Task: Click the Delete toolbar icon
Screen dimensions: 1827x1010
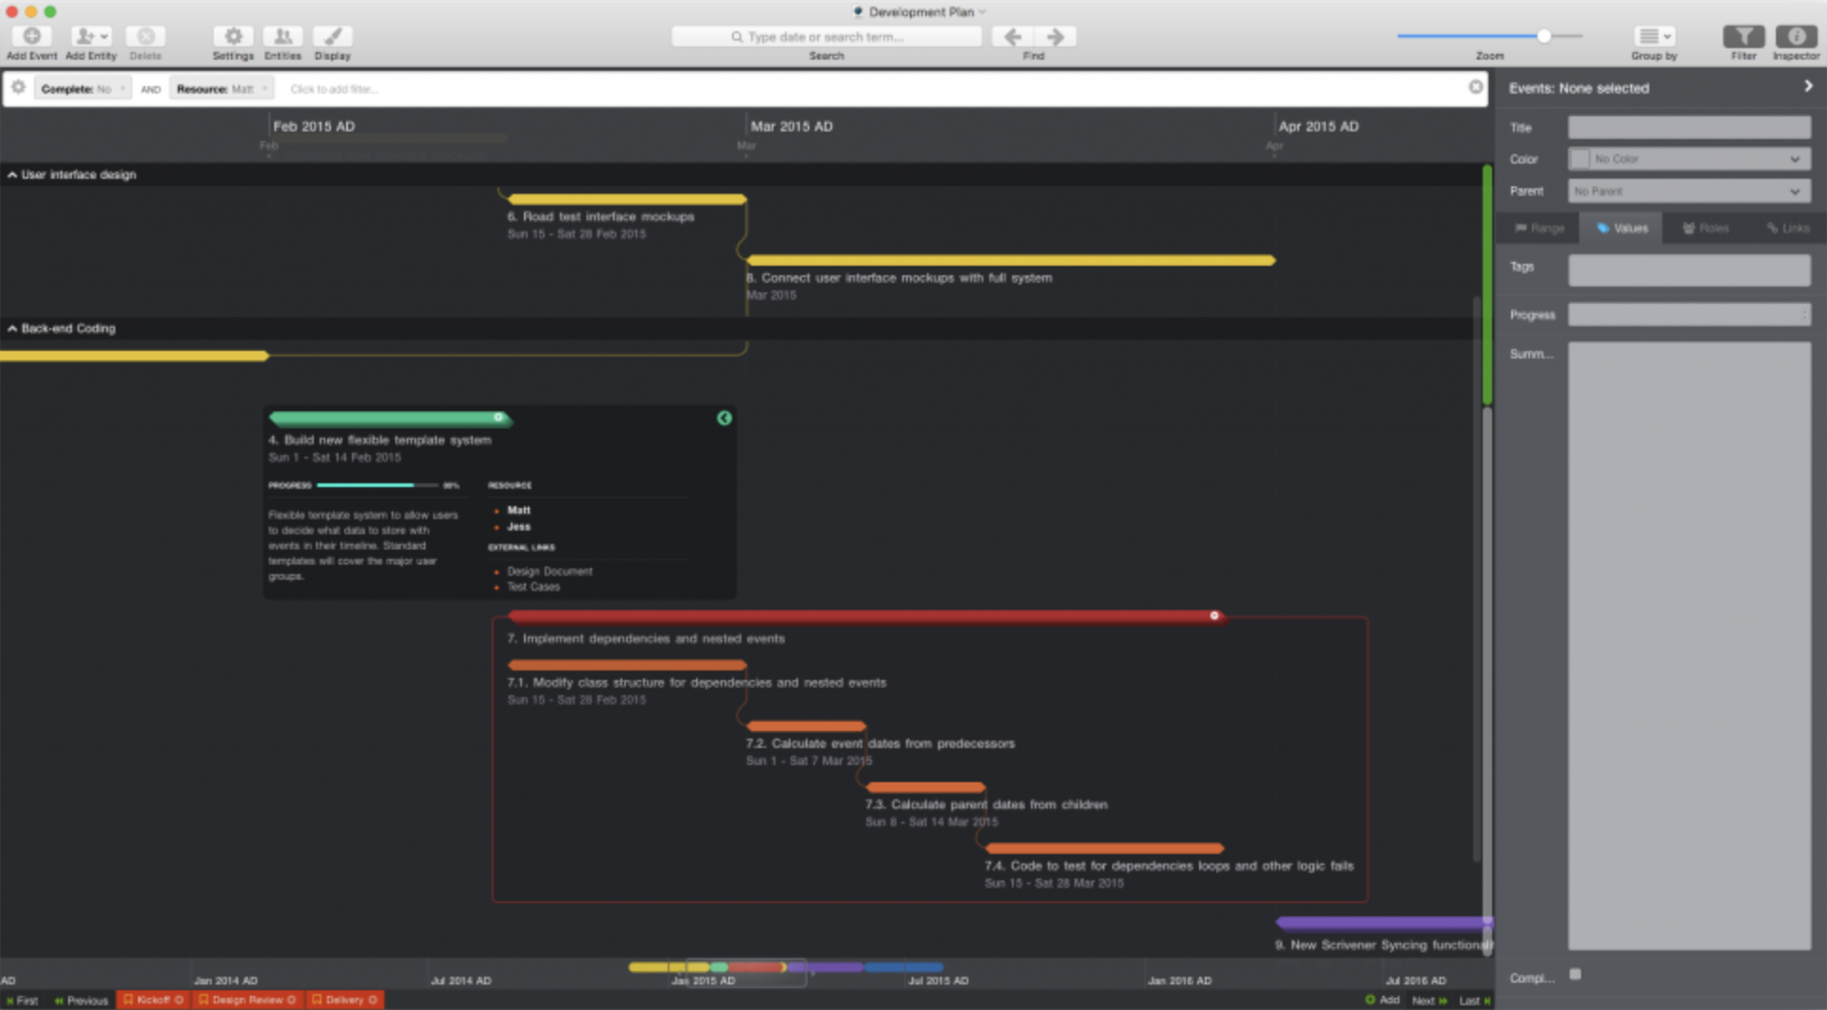Action: coord(146,36)
